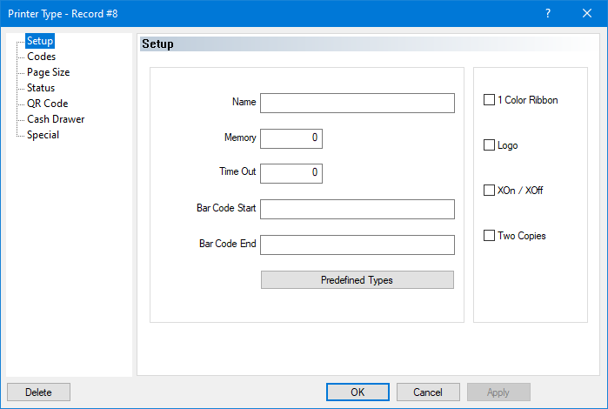The image size is (608, 409).
Task: Open the Codes section
Action: (41, 57)
